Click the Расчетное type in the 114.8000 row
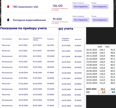 pyautogui.click(x=6, y=84)
